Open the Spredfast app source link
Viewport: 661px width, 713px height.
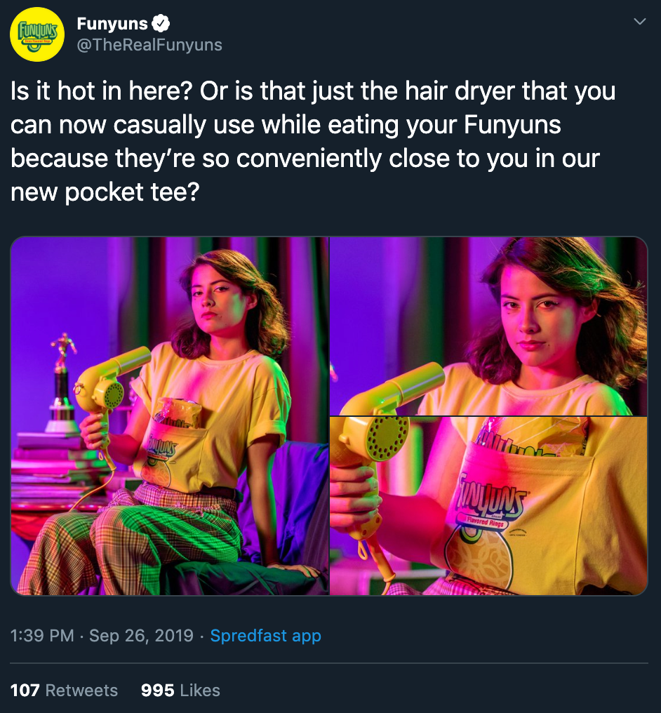point(265,635)
